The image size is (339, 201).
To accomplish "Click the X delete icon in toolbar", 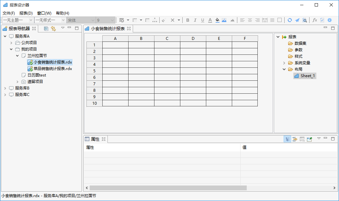I will (x=173, y=20).
